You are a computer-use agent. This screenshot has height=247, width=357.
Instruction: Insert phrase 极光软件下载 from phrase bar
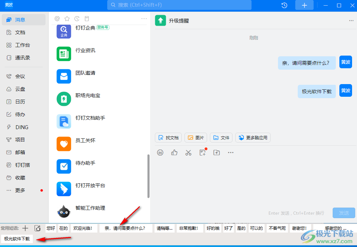click(x=17, y=239)
